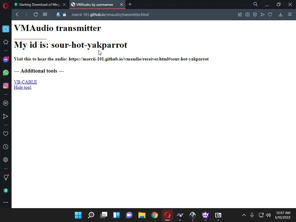Open WhatsApp in the Opera sidebar
The width and height of the screenshot is (296, 222).
[x=6, y=73]
